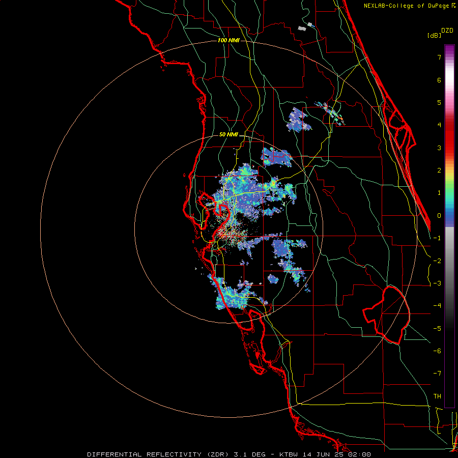Click the -2 value on color scale
The image size is (458, 458).
point(437,261)
